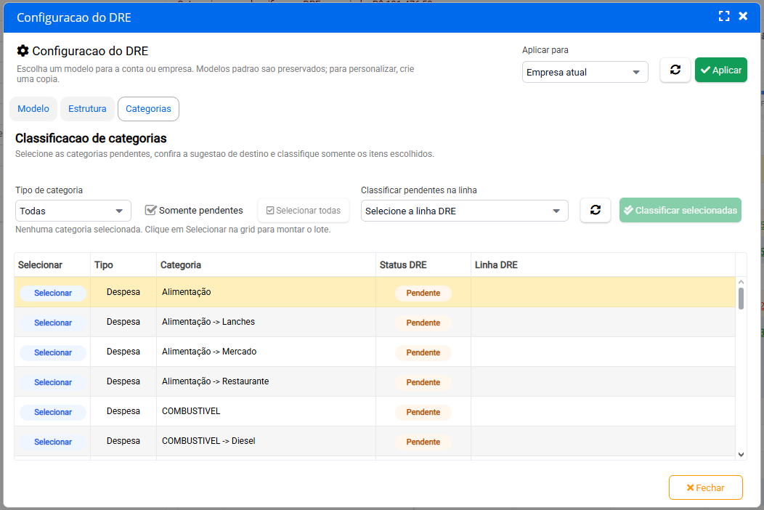The image size is (764, 510).
Task: Click the grid's vertical scrollbar thumb
Action: (x=741, y=299)
